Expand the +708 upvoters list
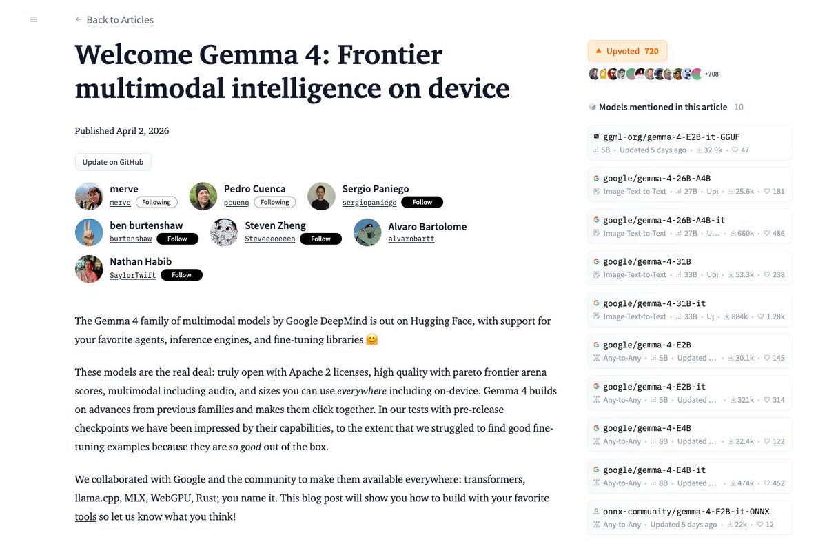The image size is (827, 544). [711, 74]
